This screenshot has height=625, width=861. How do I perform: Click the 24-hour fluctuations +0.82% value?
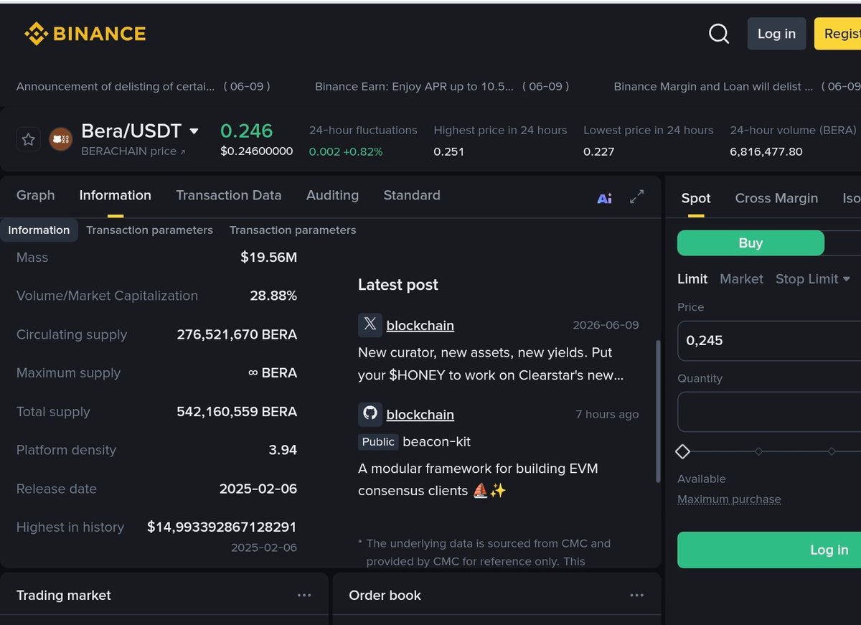click(346, 151)
